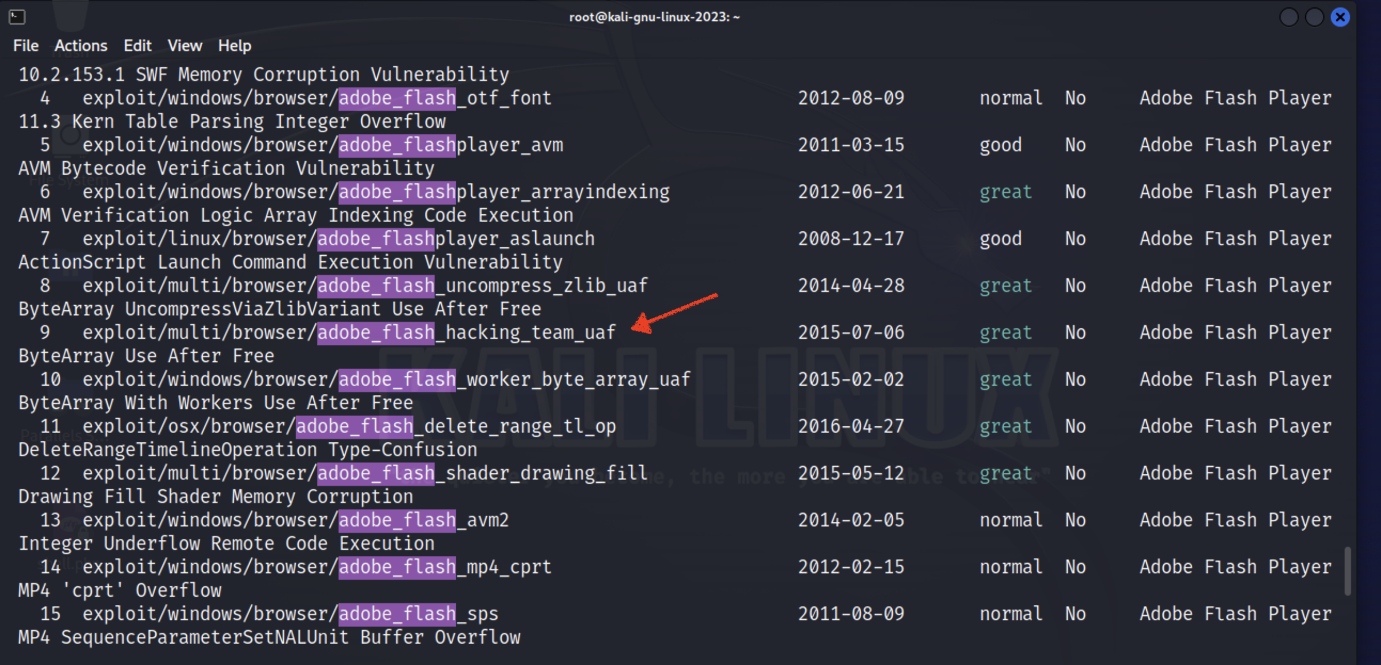Viewport: 1381px width, 665px height.
Task: Open the Help menu
Action: pyautogui.click(x=235, y=45)
